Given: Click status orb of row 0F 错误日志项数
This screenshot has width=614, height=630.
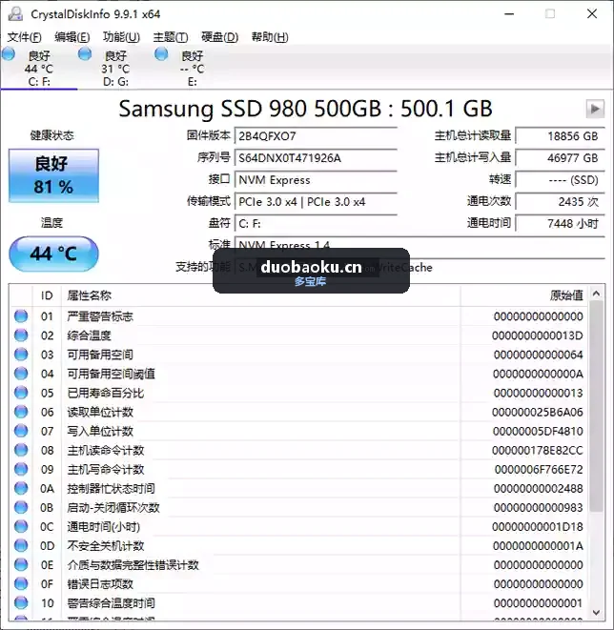Looking at the screenshot, I should click(21, 584).
